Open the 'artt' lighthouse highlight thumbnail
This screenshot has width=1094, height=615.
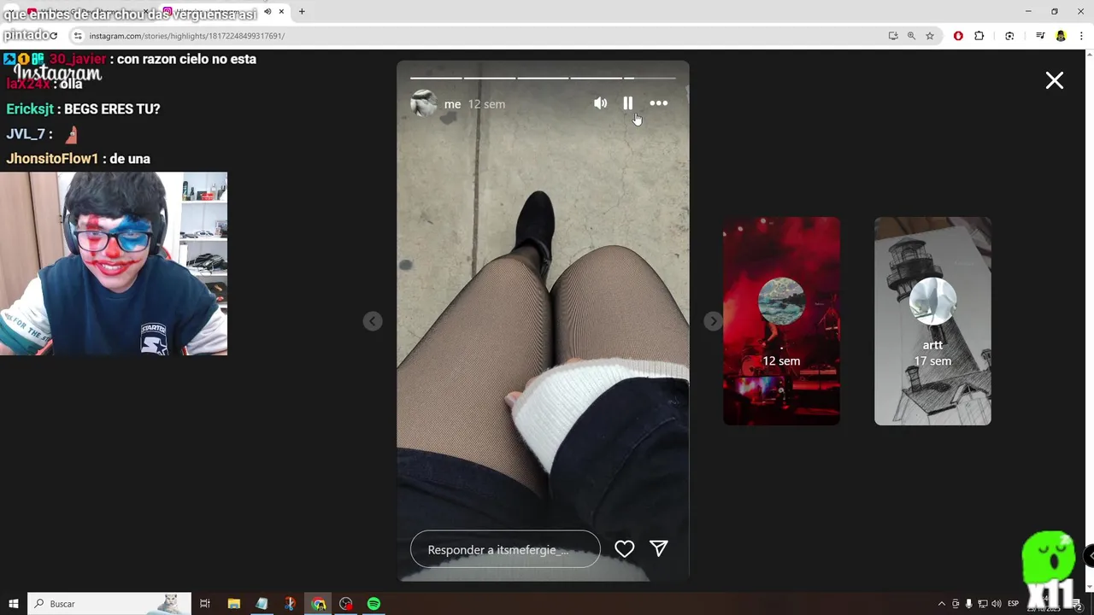click(x=932, y=321)
